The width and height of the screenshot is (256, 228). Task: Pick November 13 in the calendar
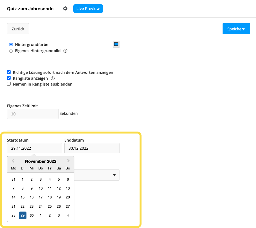pos(68,188)
